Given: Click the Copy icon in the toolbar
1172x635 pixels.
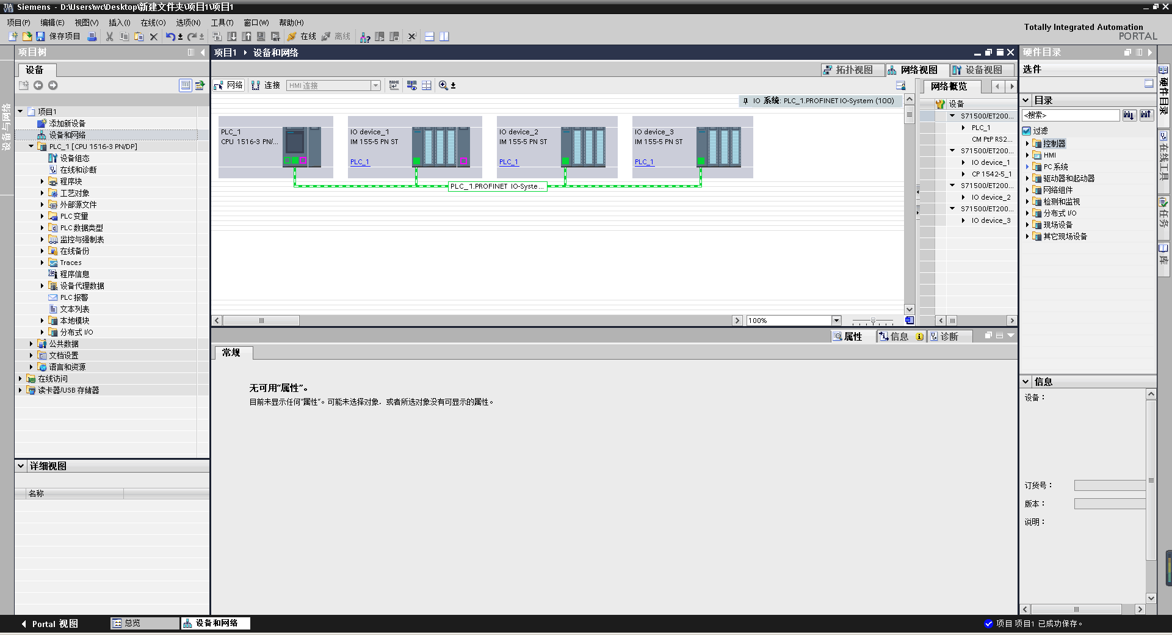Looking at the screenshot, I should [124, 37].
